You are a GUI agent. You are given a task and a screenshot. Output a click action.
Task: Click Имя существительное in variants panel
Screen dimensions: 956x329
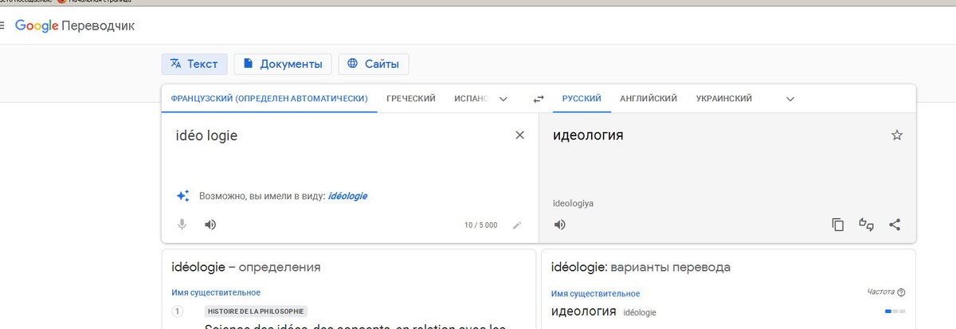click(595, 294)
